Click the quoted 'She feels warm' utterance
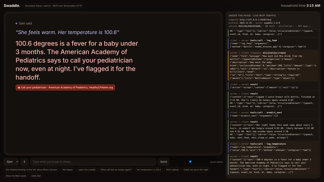 (x=68, y=32)
